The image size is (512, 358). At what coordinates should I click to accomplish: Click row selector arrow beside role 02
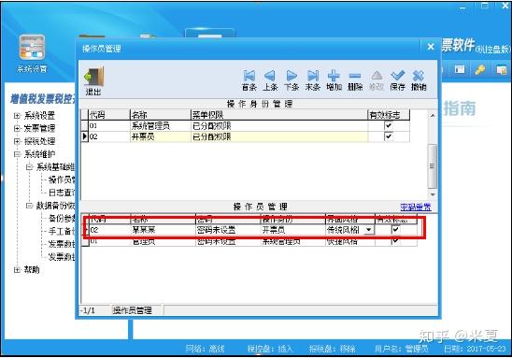pyautogui.click(x=85, y=136)
